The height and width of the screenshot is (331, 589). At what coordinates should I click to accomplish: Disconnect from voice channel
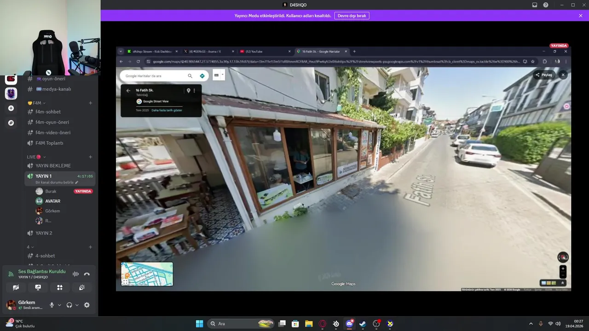click(87, 274)
